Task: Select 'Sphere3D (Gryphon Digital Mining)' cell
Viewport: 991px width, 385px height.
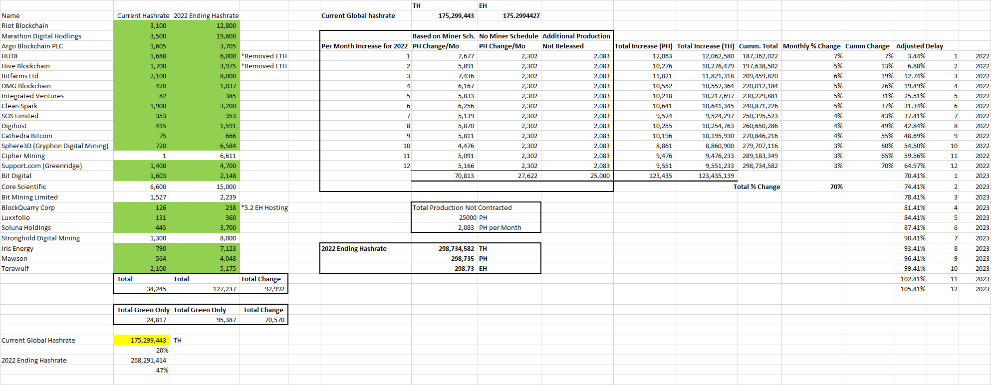Action: click(55, 146)
